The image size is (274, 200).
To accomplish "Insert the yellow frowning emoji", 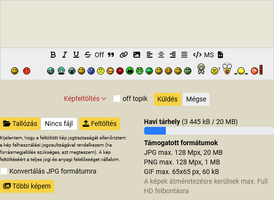I will pos(100,71).
